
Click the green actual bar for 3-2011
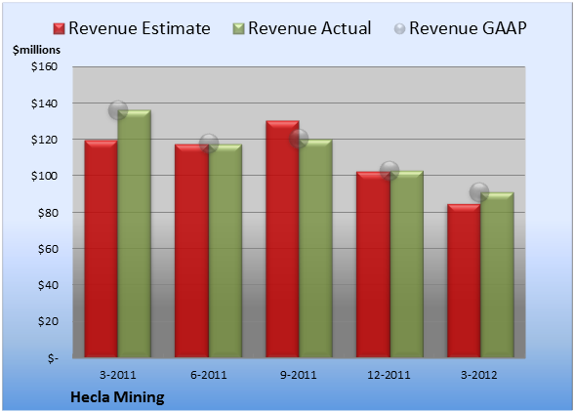coord(134,233)
